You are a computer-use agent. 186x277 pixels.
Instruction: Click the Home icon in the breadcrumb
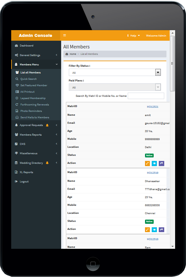(67, 54)
